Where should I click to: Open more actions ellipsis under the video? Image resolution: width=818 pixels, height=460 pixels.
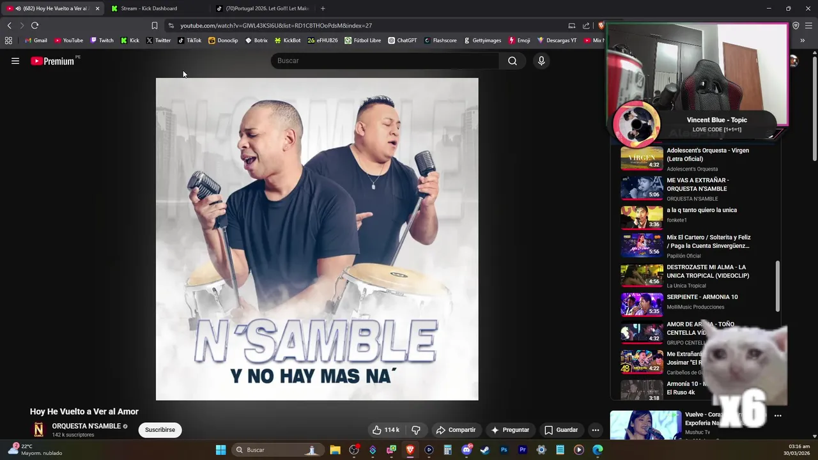click(x=595, y=430)
